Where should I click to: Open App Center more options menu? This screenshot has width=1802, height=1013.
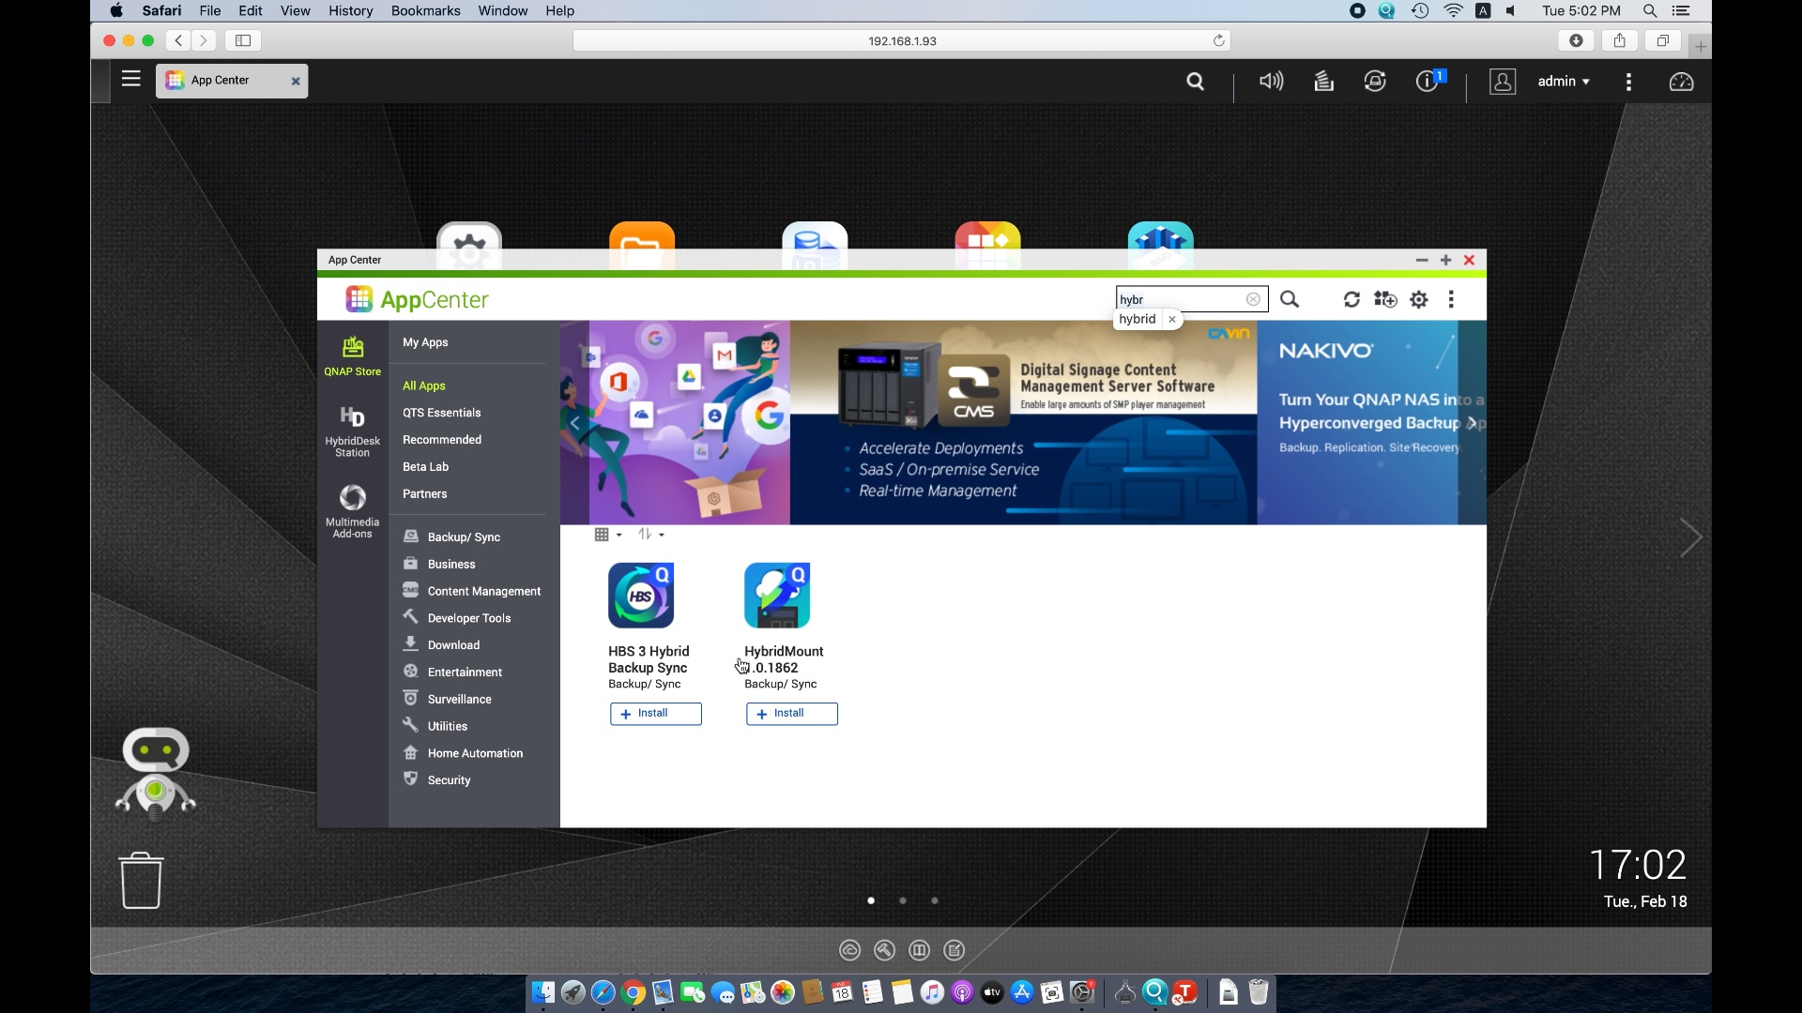[x=1451, y=299]
